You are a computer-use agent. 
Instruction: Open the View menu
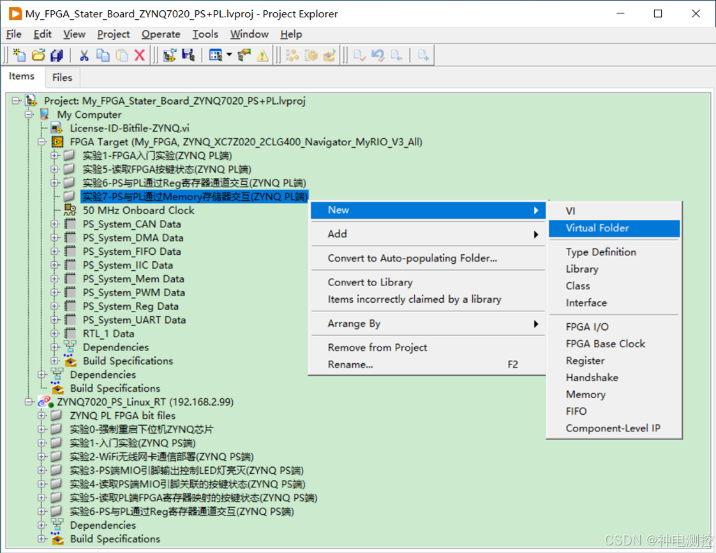click(x=74, y=34)
